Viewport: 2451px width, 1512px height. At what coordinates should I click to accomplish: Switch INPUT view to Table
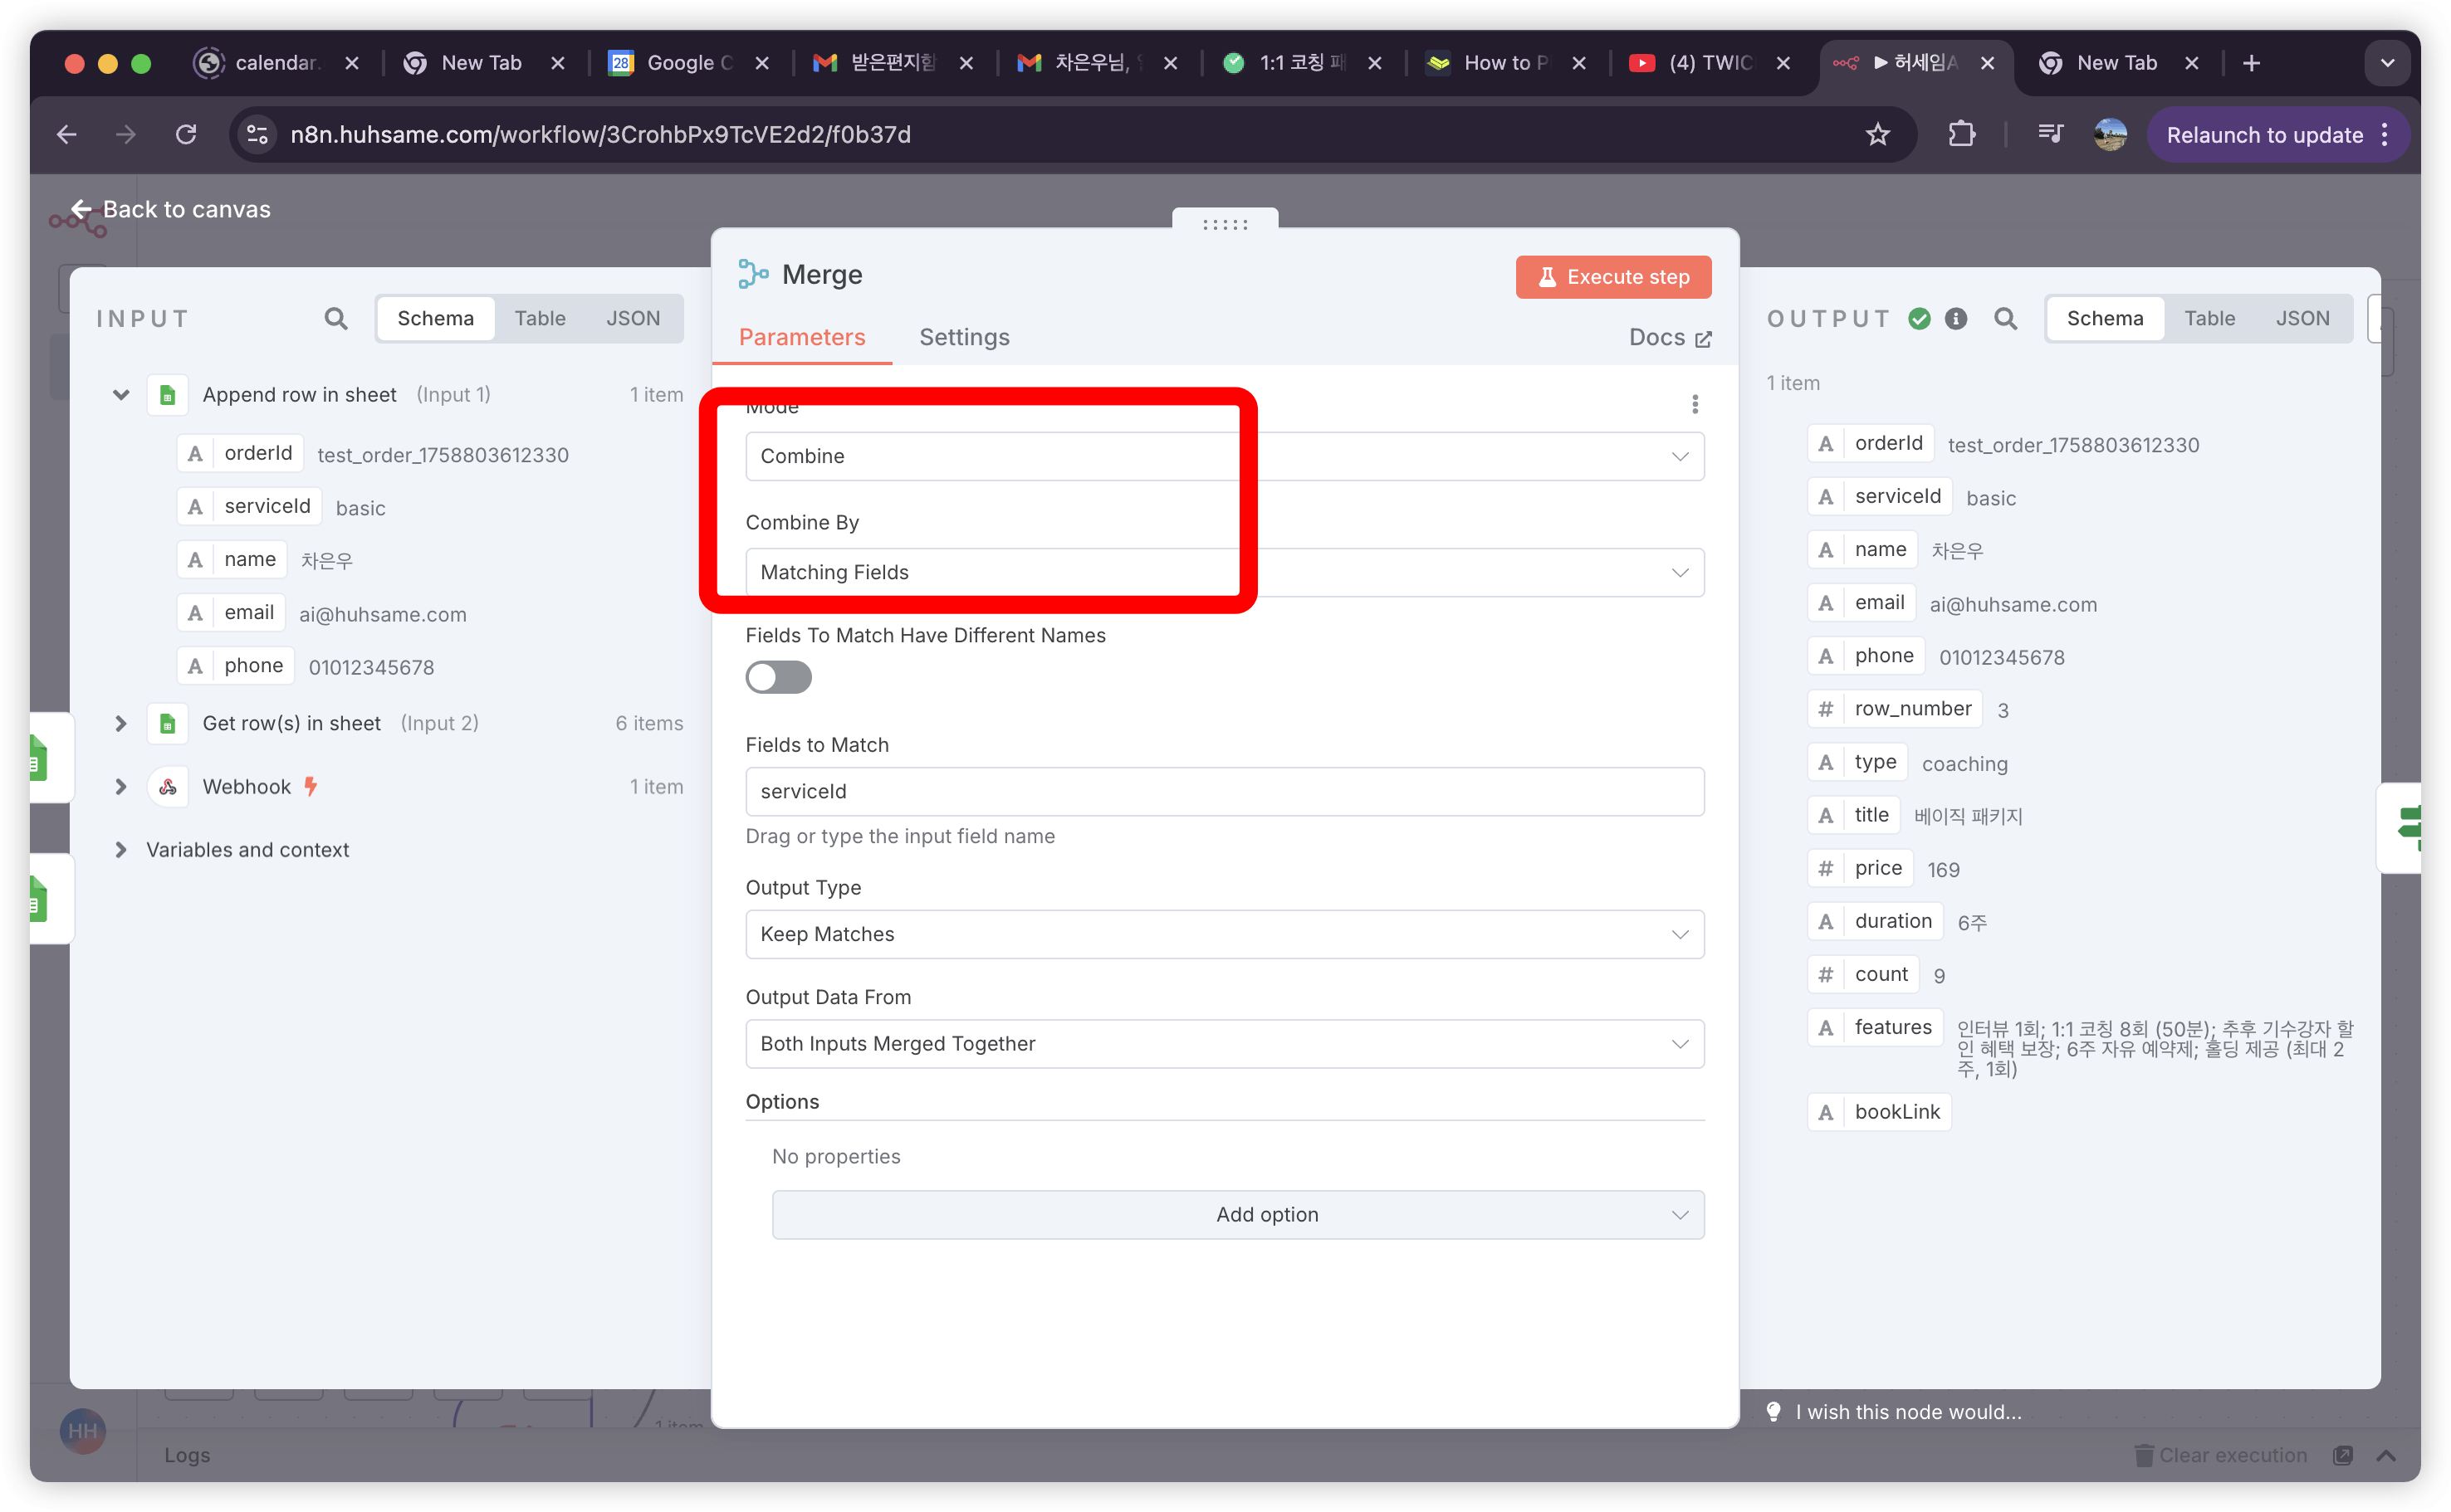coord(541,319)
